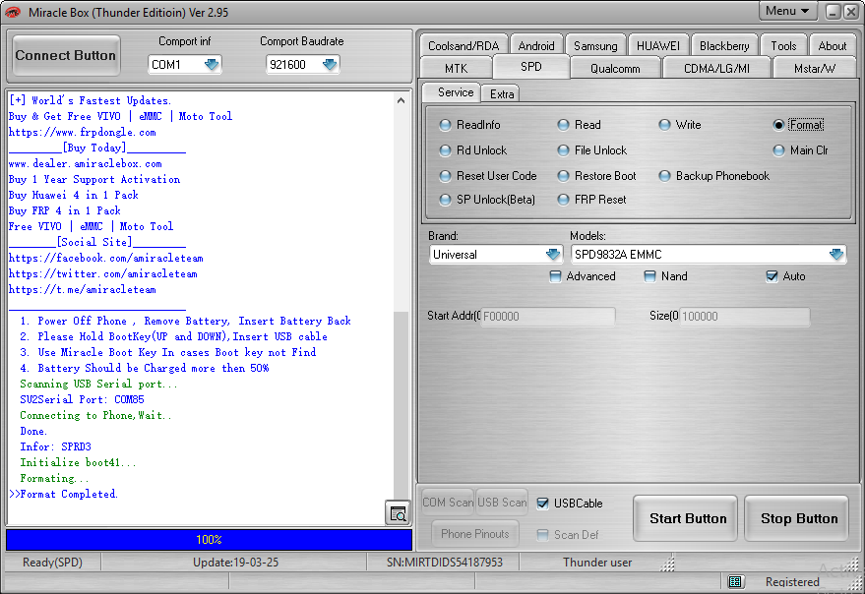Switch to the CDMA/LG/MI tab
The image size is (865, 594).
[x=716, y=69]
